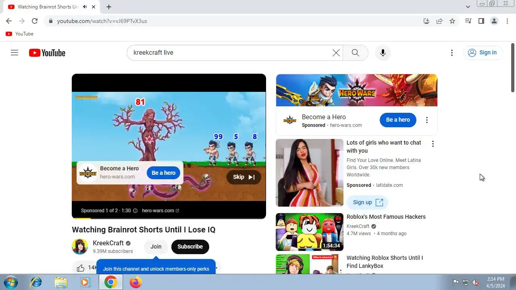Open File Explorer from taskbar
516x290 pixels.
61,282
